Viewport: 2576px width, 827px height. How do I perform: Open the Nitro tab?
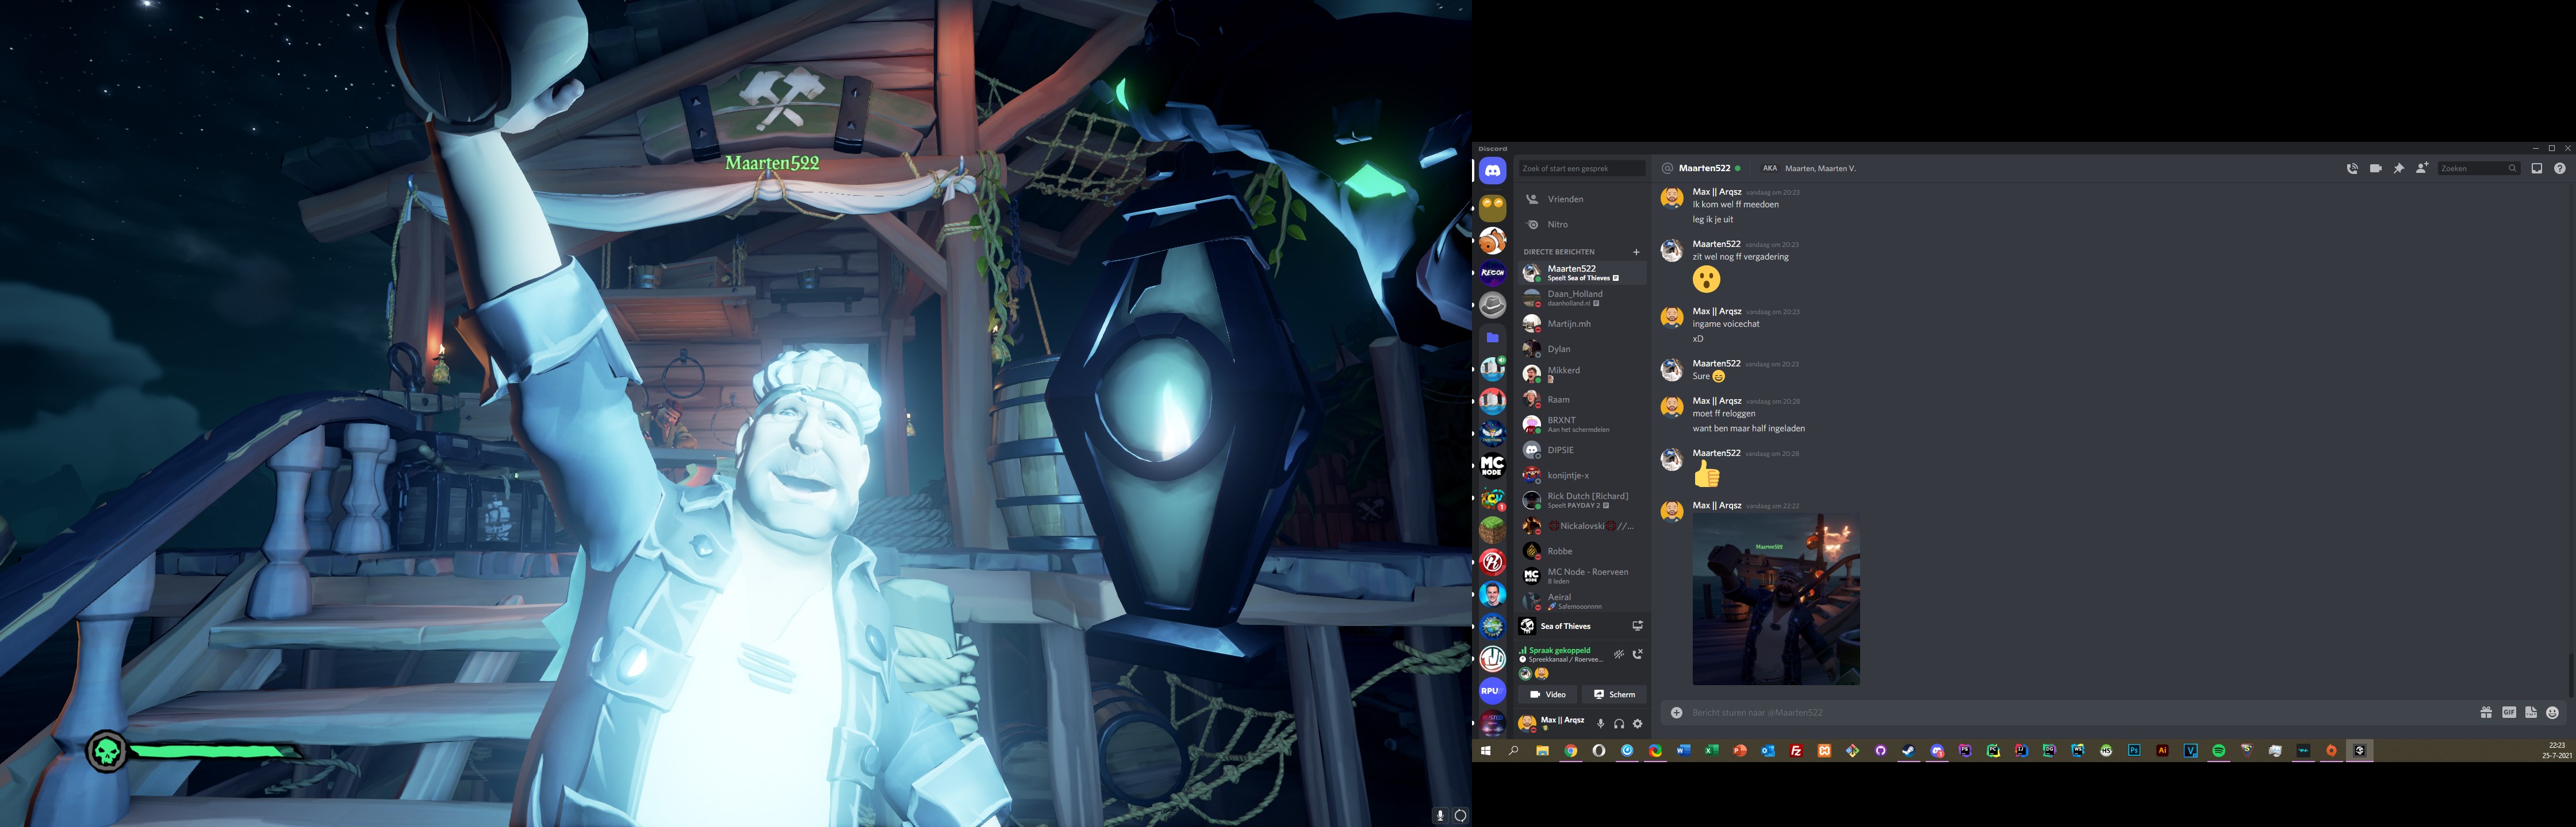coord(1557,225)
